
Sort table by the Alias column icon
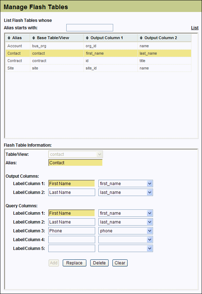pyautogui.click(x=9, y=38)
